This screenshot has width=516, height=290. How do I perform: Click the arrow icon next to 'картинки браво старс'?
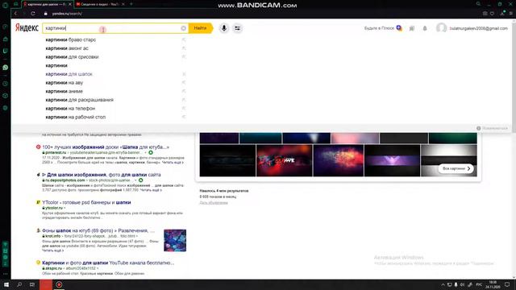click(x=184, y=39)
